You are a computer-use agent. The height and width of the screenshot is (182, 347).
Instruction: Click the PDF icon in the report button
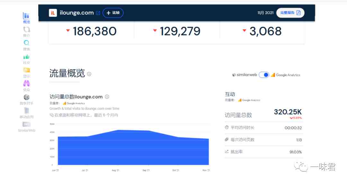pyautogui.click(x=298, y=13)
